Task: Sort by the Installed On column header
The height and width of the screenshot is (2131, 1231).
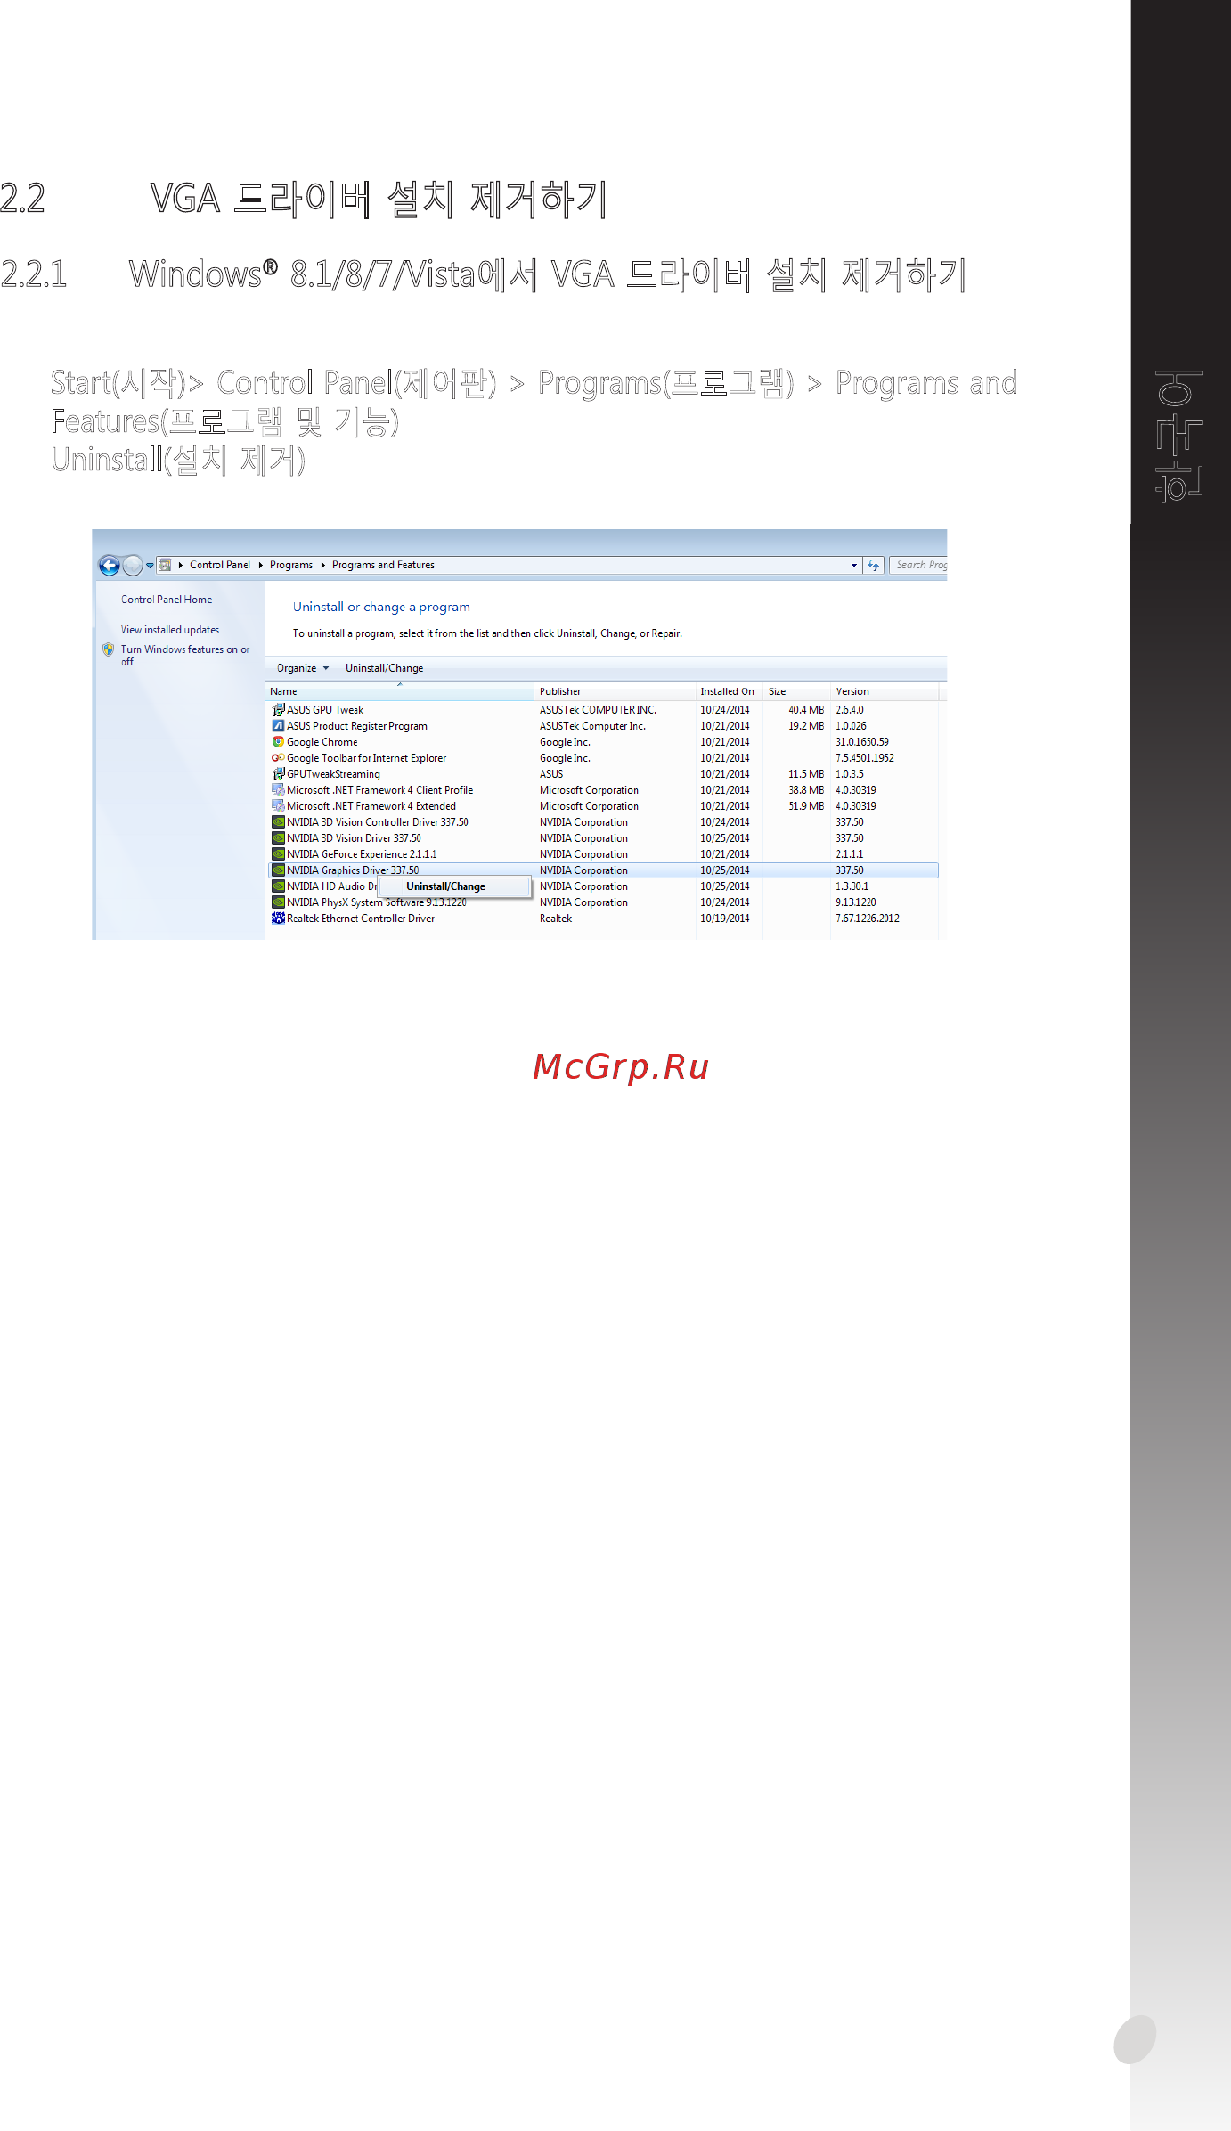Action: (x=729, y=691)
